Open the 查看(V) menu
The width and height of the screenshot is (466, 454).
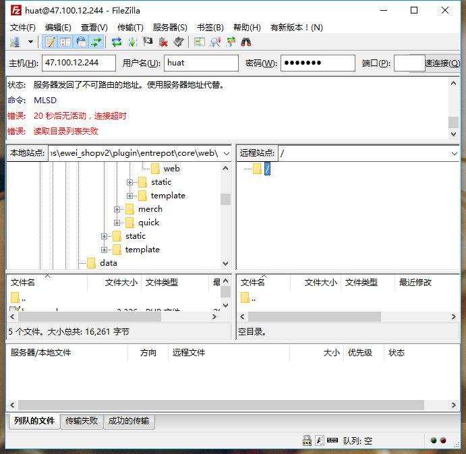[94, 28]
